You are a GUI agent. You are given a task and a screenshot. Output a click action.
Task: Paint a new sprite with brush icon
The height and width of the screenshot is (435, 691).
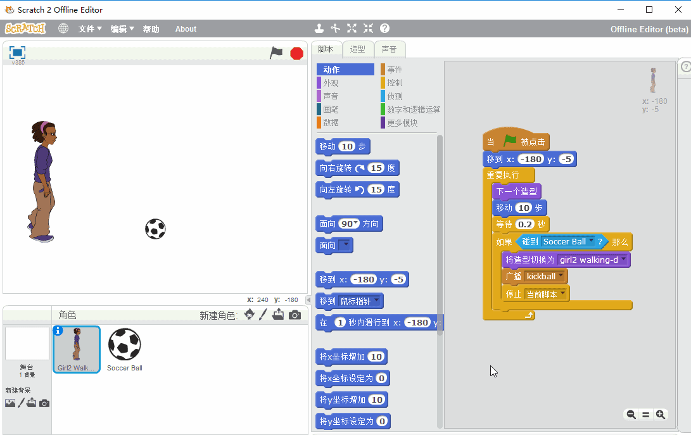pyautogui.click(x=263, y=315)
